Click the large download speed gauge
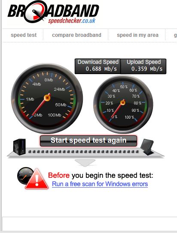The height and width of the screenshot is (233, 177). pyautogui.click(x=47, y=99)
